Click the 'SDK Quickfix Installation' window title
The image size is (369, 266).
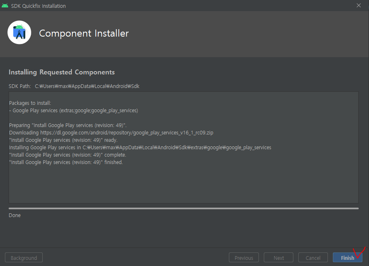38,6
